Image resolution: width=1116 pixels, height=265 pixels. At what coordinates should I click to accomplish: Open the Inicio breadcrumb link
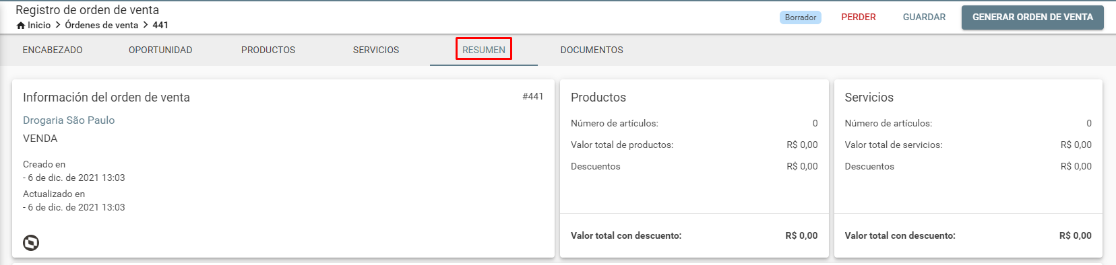point(39,25)
